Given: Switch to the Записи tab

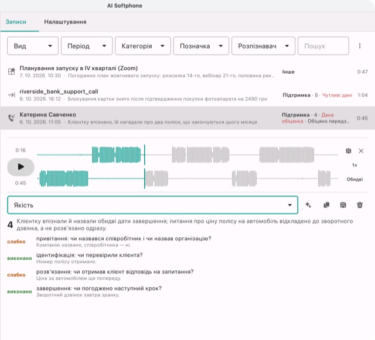Looking at the screenshot, I should click(16, 22).
